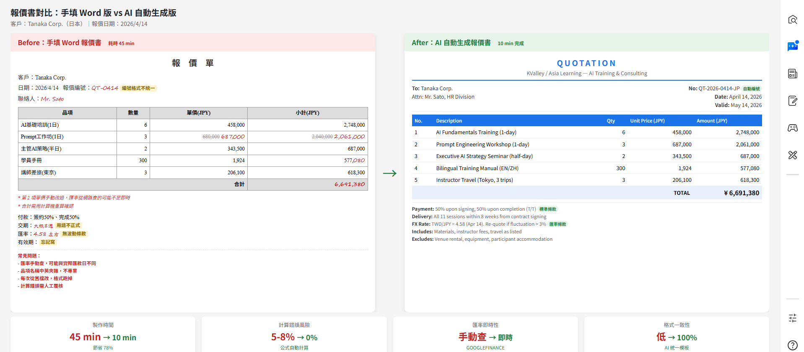This screenshot has height=352, width=804.
Task: Click the 標準條款 green tag
Action: (548, 209)
